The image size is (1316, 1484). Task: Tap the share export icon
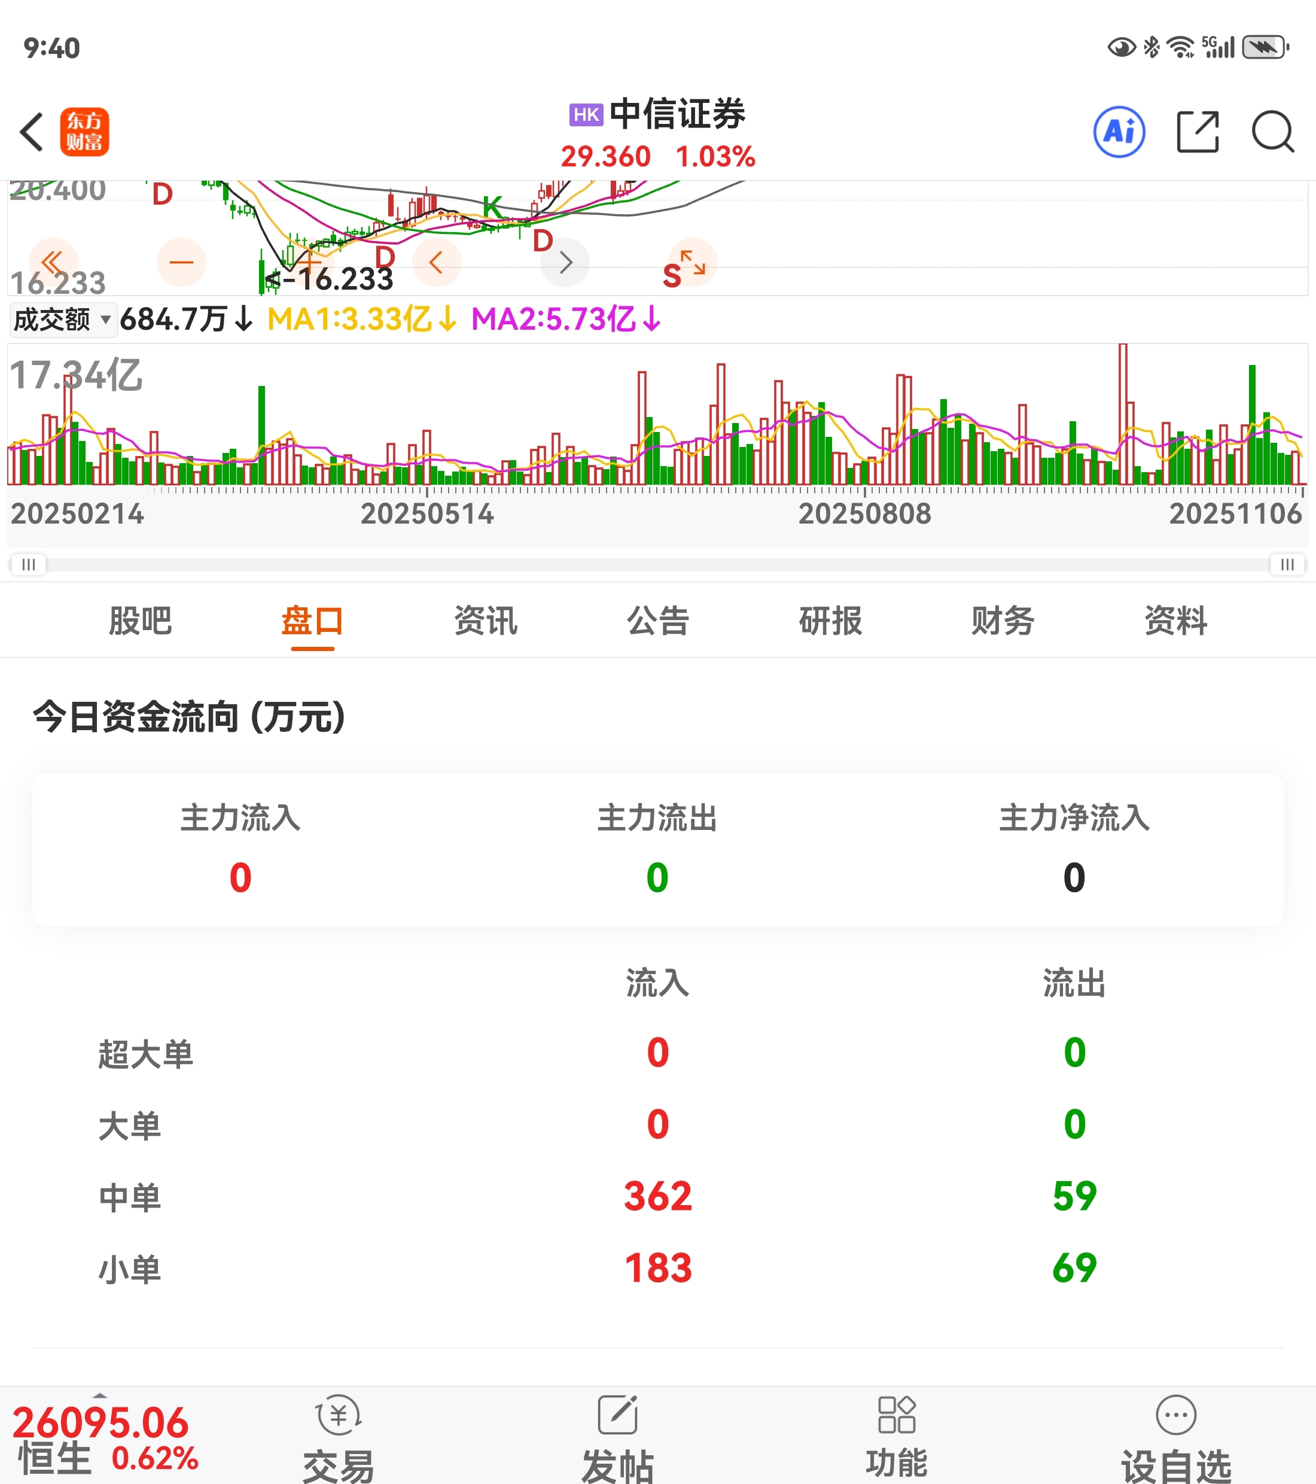coord(1197,132)
